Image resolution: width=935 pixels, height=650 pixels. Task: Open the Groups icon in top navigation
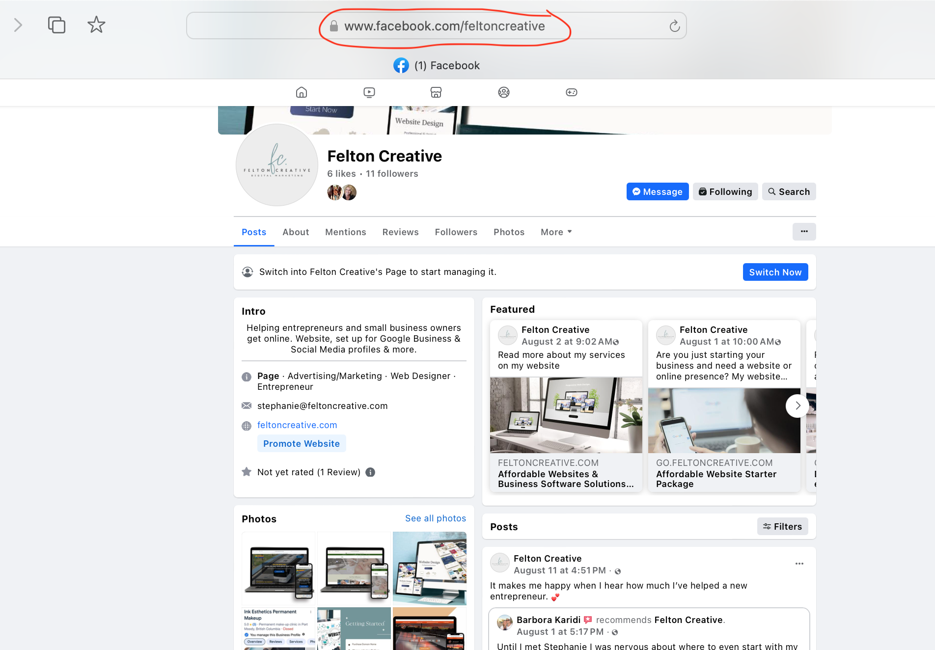point(504,92)
